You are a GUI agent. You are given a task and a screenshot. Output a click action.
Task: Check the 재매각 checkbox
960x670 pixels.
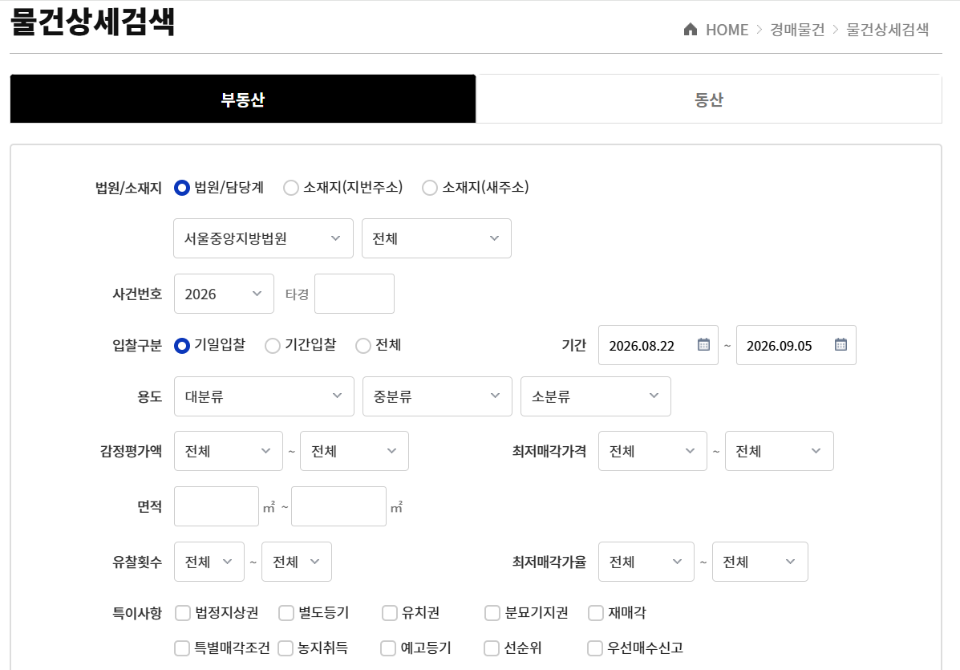pos(596,612)
